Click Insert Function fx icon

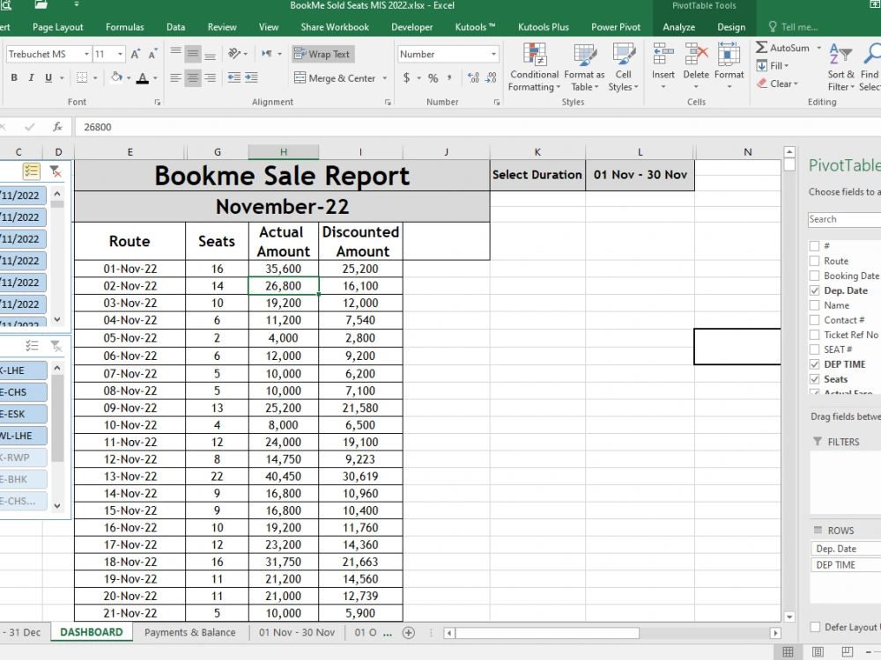(57, 127)
